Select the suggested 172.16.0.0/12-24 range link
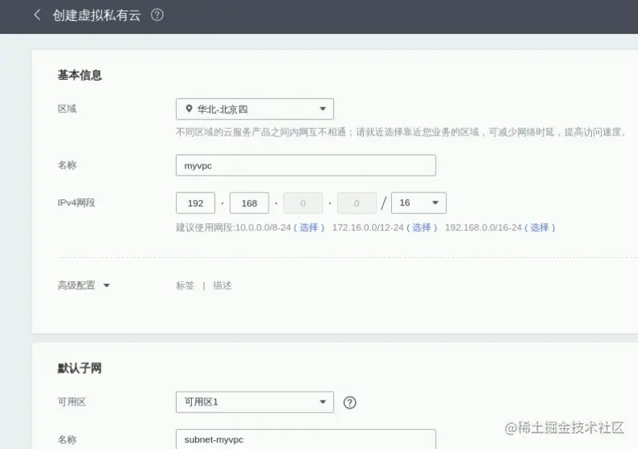 pyautogui.click(x=422, y=227)
